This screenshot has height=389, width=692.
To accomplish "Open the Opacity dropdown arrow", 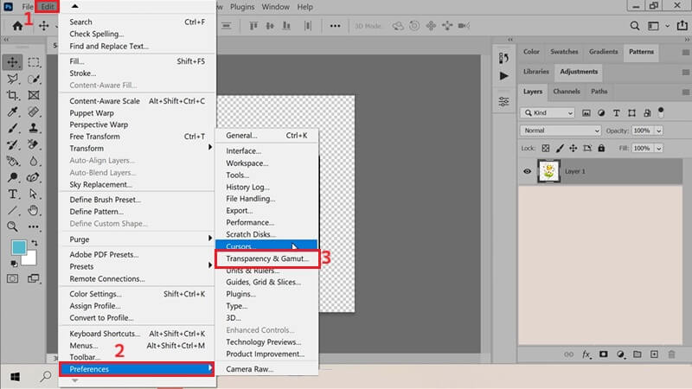I will (x=658, y=131).
